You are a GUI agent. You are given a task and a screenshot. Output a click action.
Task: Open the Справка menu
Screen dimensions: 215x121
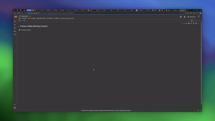[x=57, y=18]
